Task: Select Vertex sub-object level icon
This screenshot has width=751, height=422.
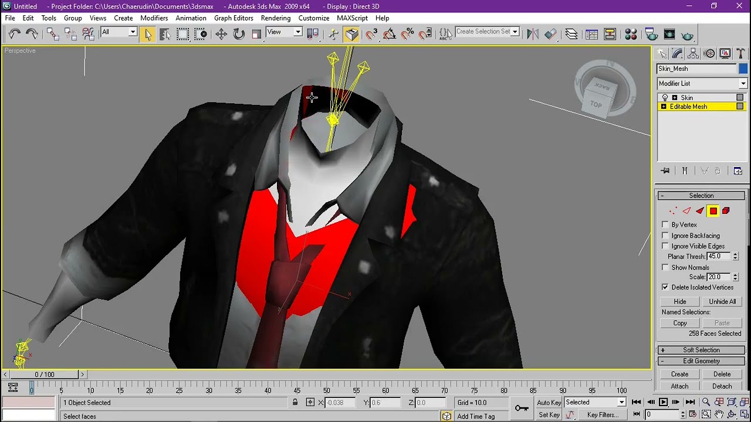Action: point(673,211)
